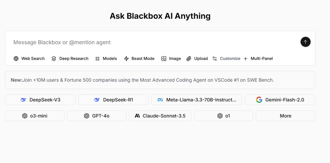Screen dimensions: 330x163
Task: Click the Upload paperclip icon
Action: coord(189,59)
